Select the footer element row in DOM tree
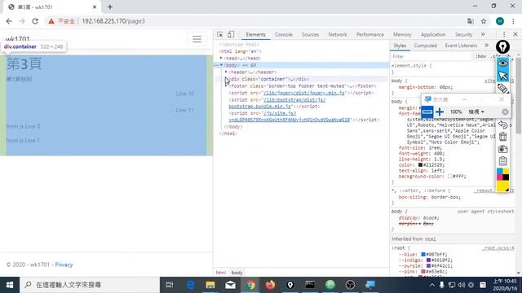This screenshot has height=293, width=522. click(303, 86)
